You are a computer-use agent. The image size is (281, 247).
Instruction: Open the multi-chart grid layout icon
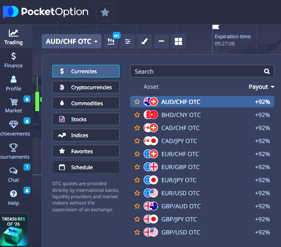click(x=178, y=41)
